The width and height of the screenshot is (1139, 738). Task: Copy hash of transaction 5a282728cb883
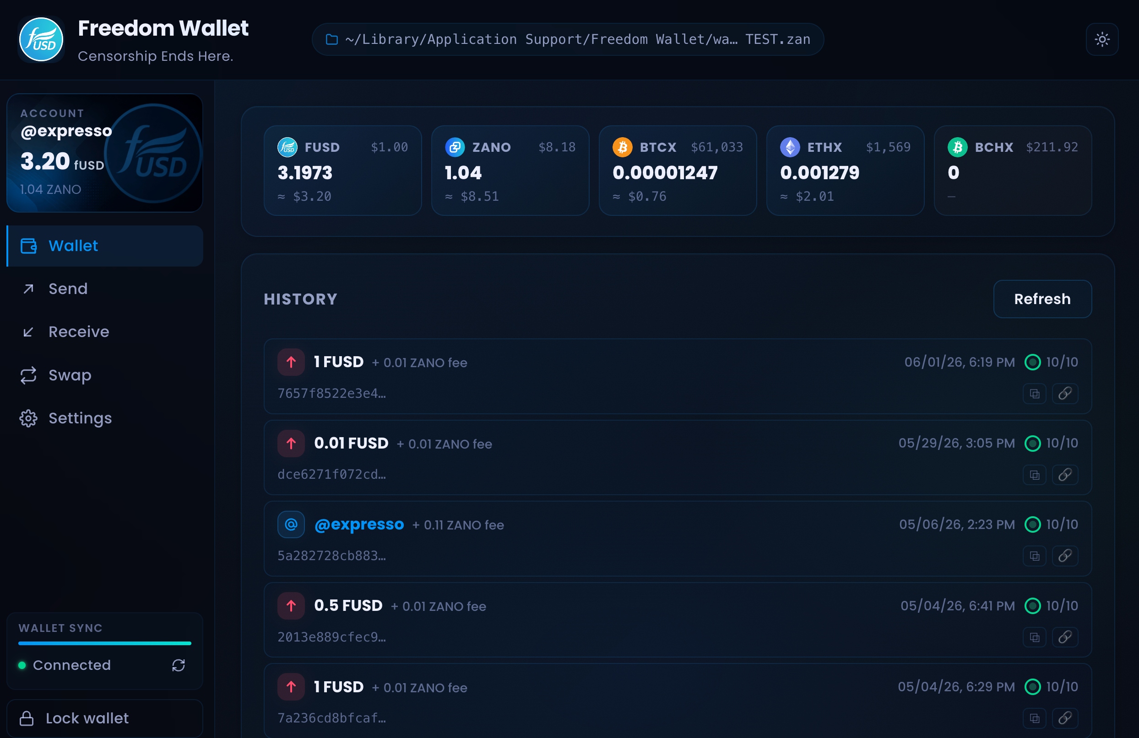[1035, 556]
